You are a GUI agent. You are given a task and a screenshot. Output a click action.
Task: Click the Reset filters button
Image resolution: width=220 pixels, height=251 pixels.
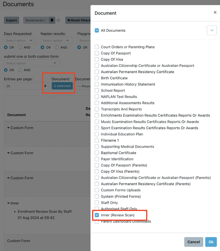tap(79, 20)
